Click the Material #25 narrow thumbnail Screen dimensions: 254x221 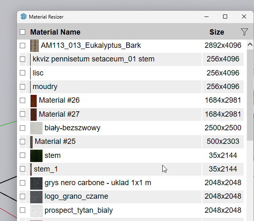point(31,142)
